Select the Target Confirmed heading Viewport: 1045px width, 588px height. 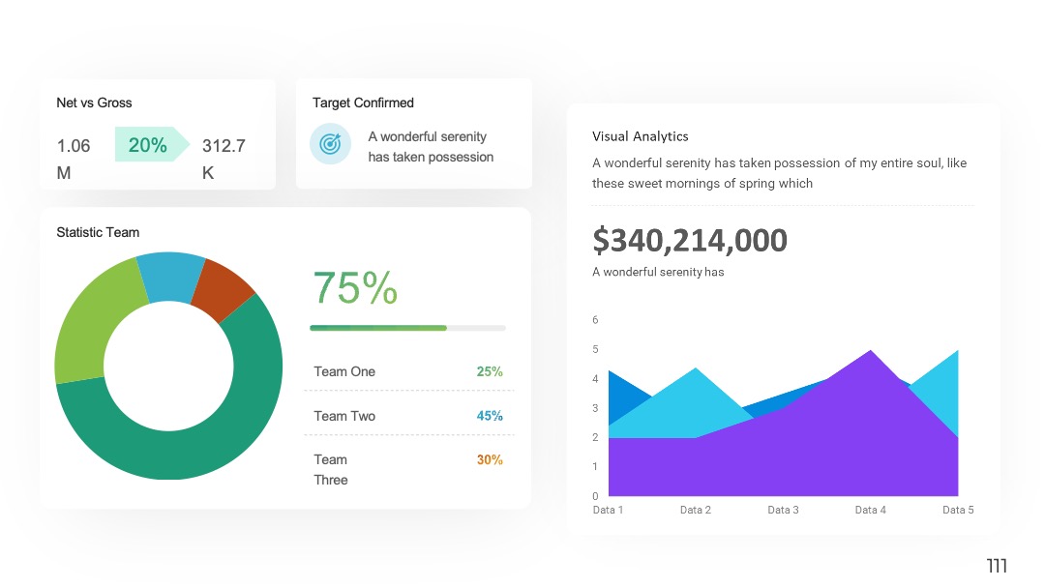click(x=363, y=103)
